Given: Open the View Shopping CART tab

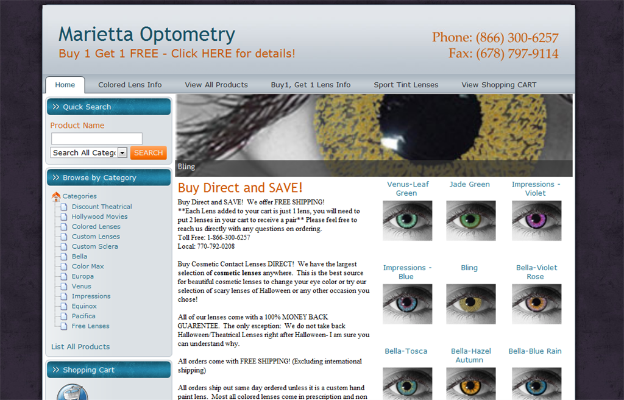Looking at the screenshot, I should tap(498, 85).
